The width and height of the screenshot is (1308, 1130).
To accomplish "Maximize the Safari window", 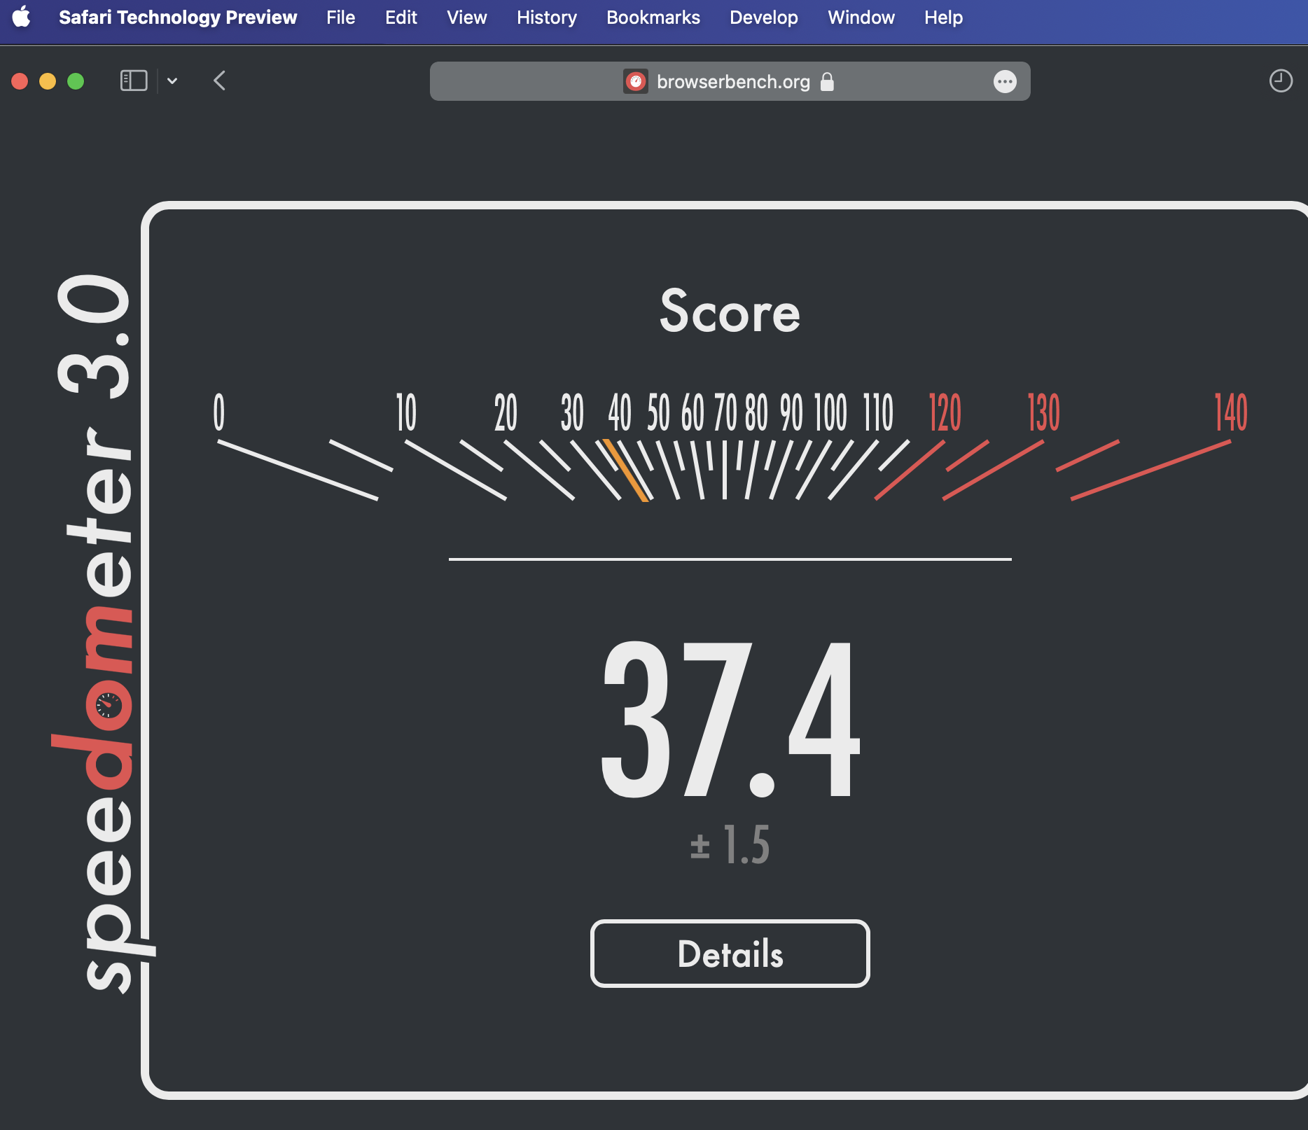I will 76,81.
